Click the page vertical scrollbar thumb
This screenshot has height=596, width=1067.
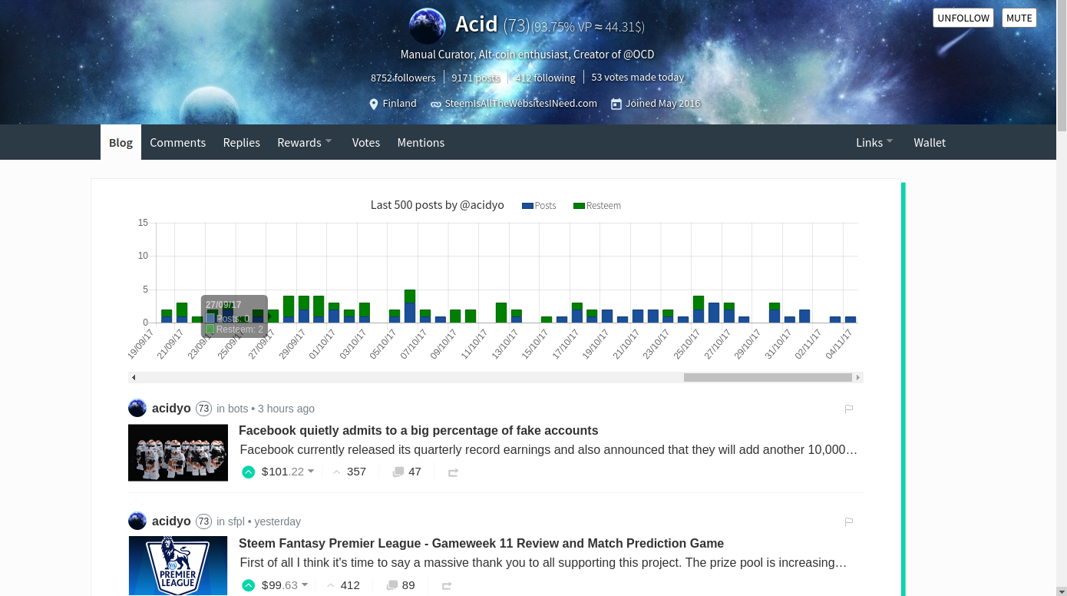1062,66
